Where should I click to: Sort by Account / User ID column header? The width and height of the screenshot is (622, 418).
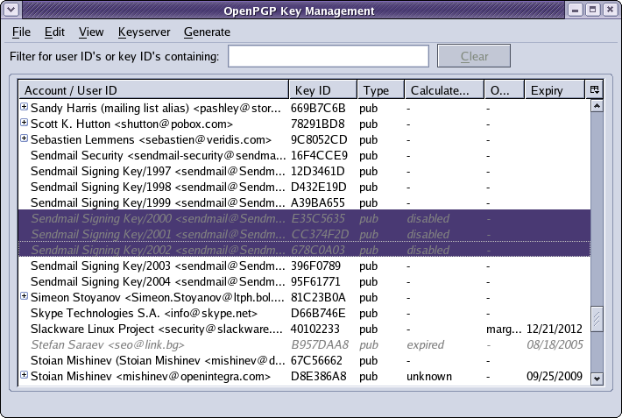click(x=153, y=90)
